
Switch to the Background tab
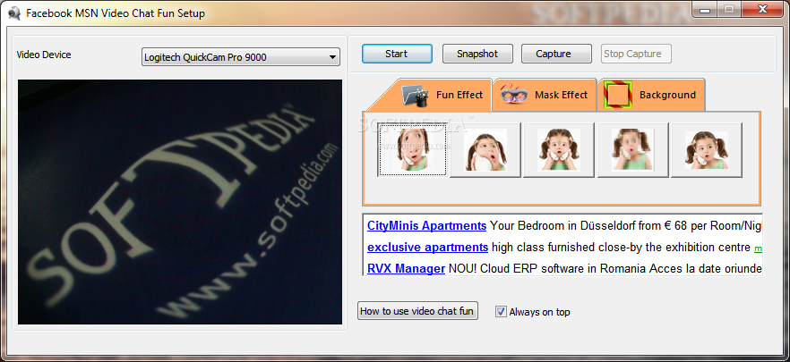(651, 95)
